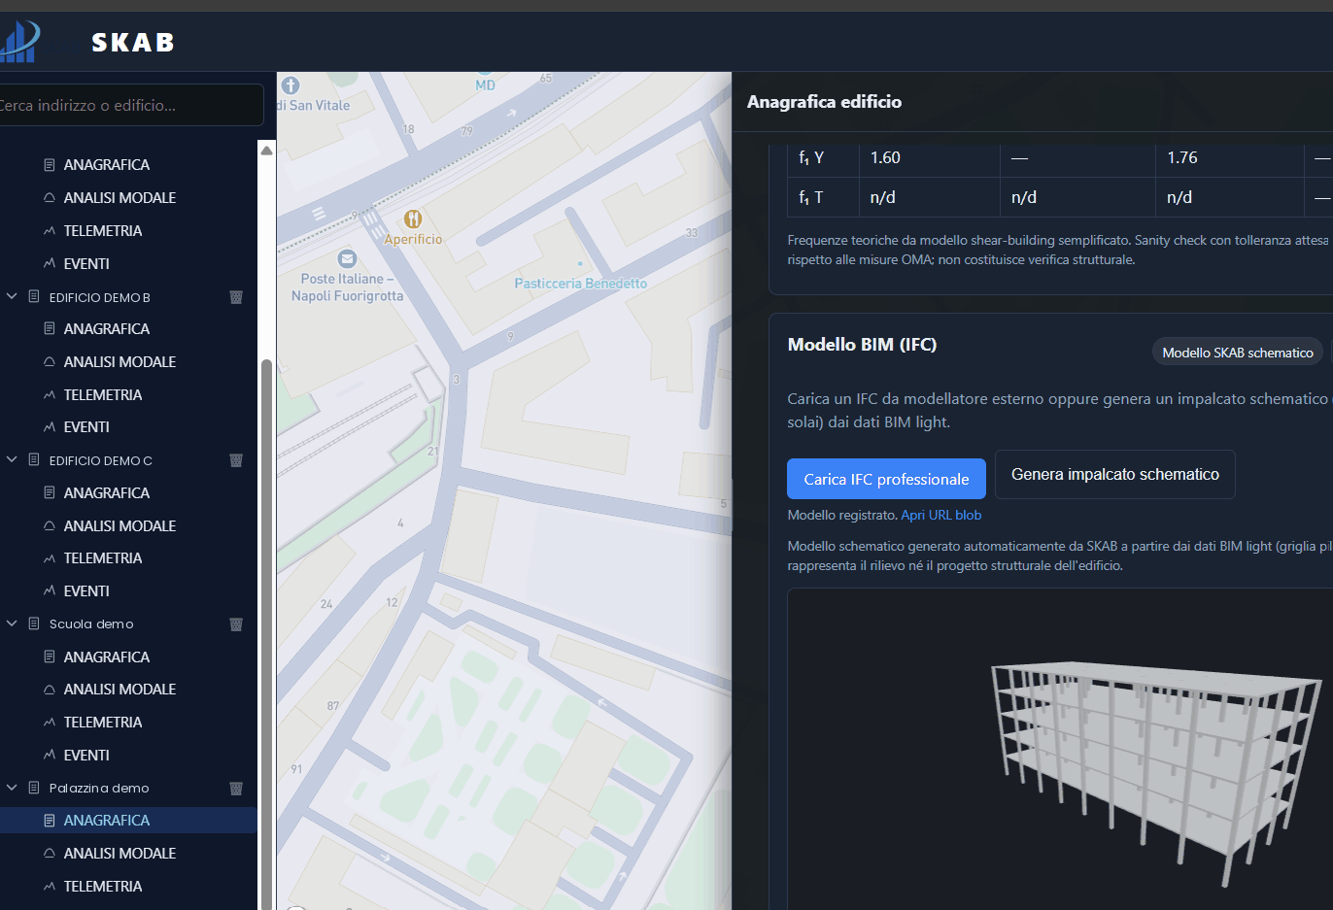Click the Carica IFC professionale button
The image size is (1333, 910).
coord(886,479)
